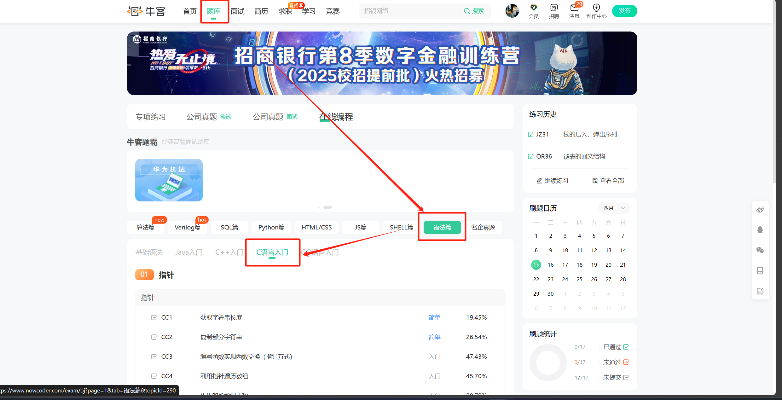Open the 招商银行 training camp banner
This screenshot has width=782, height=400.
[x=382, y=63]
